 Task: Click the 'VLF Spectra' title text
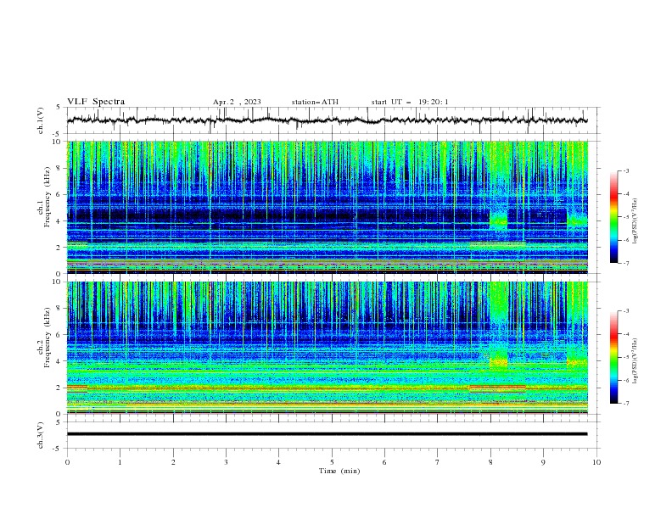pos(96,102)
